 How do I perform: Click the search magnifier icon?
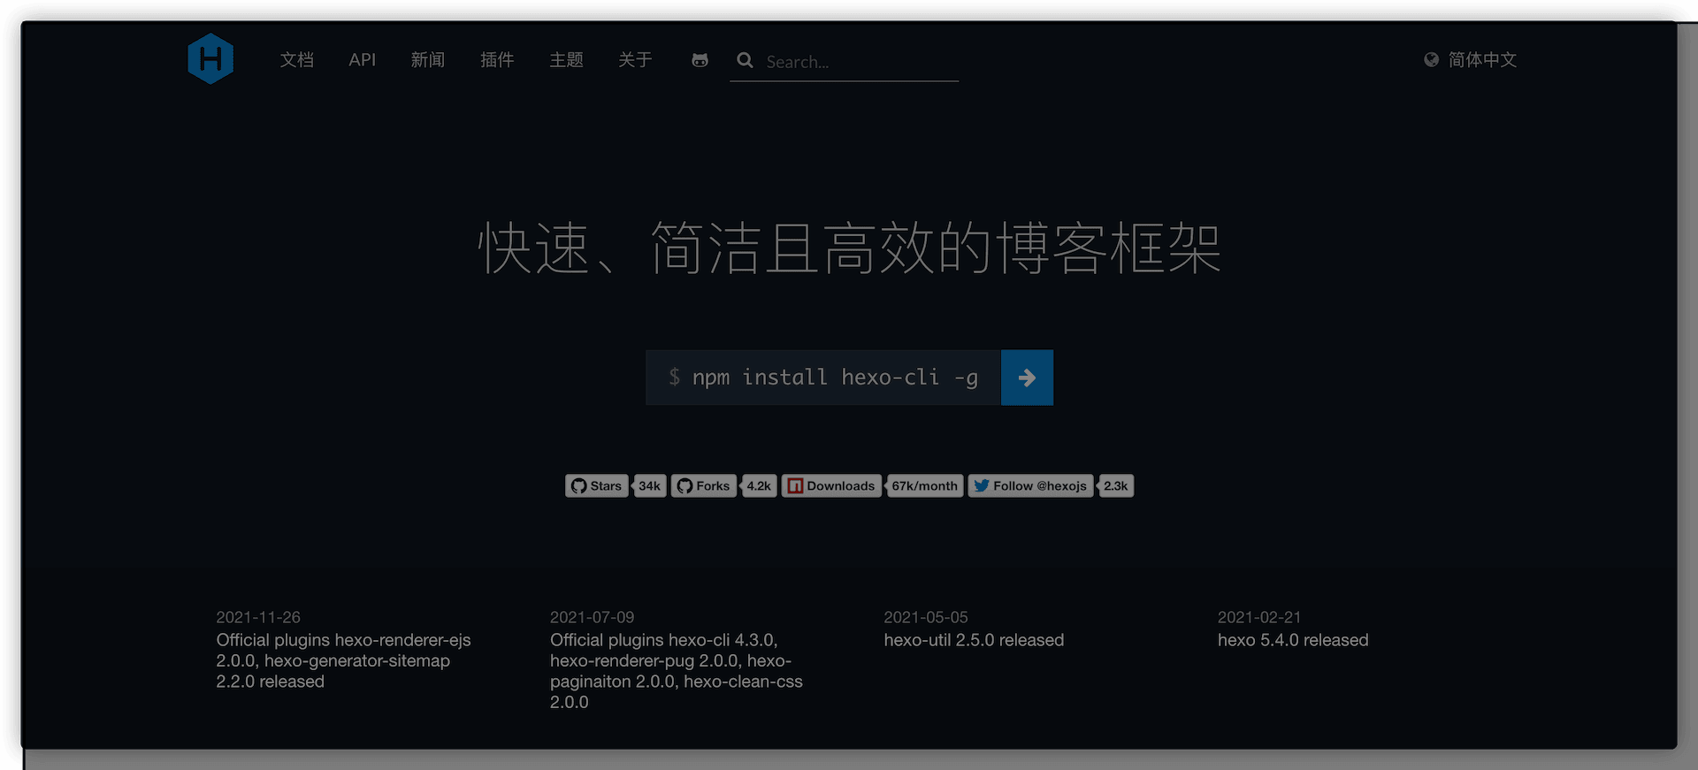click(746, 60)
